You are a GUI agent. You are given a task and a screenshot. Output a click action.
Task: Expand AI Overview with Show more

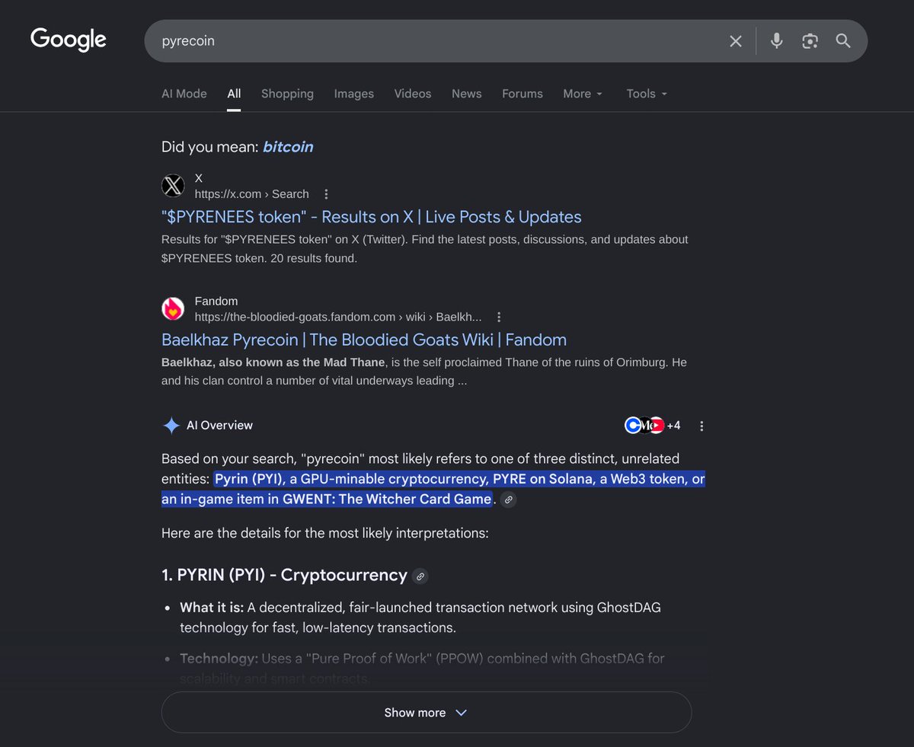click(x=427, y=713)
